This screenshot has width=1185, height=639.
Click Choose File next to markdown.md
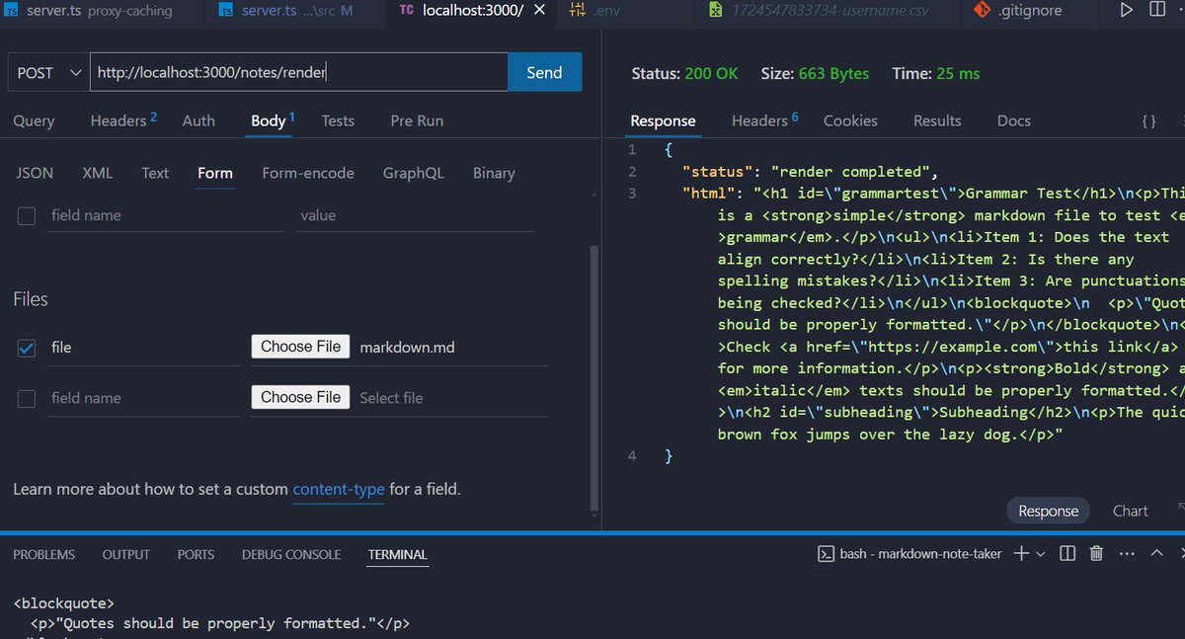coord(300,347)
